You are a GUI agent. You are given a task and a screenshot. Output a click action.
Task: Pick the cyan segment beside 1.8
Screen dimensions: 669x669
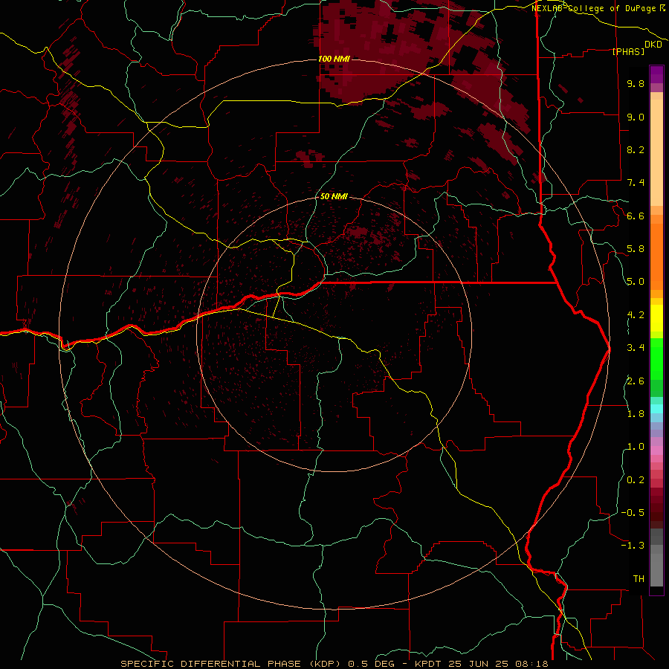pyautogui.click(x=656, y=409)
